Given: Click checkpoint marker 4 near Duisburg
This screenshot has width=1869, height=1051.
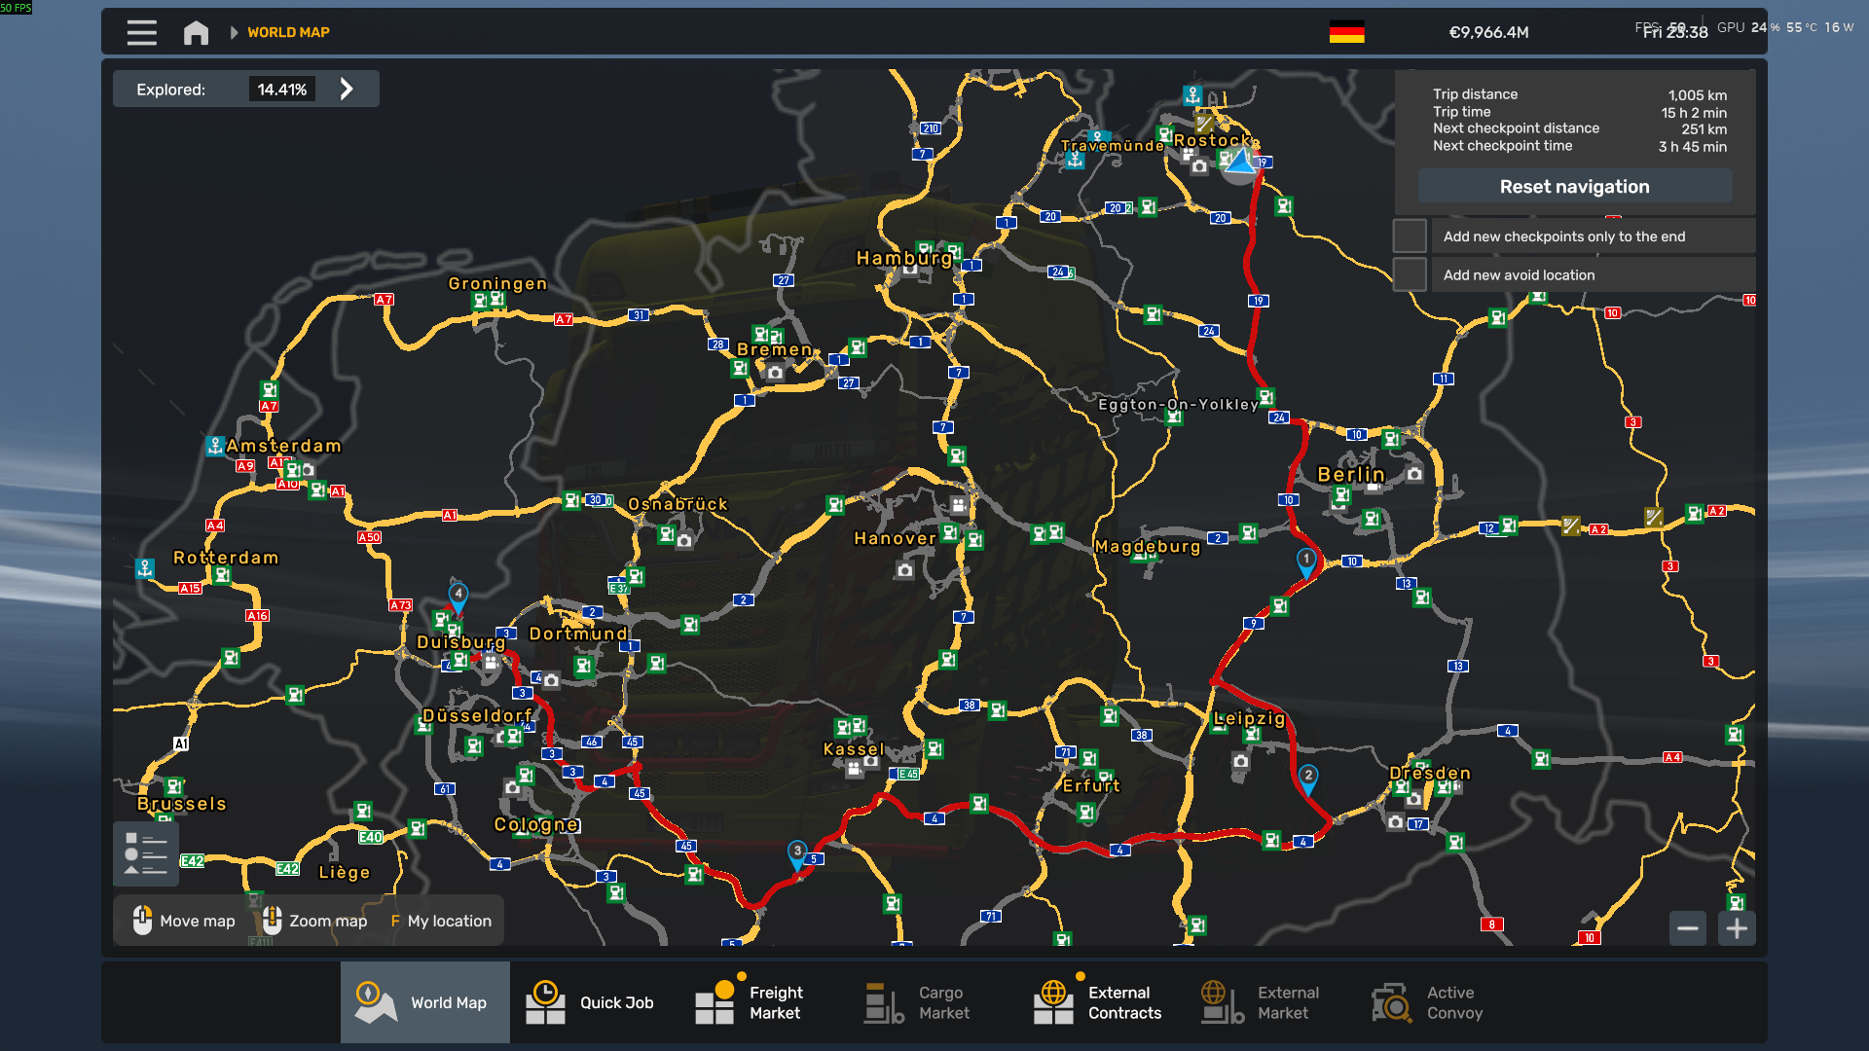Looking at the screenshot, I should click(x=458, y=596).
